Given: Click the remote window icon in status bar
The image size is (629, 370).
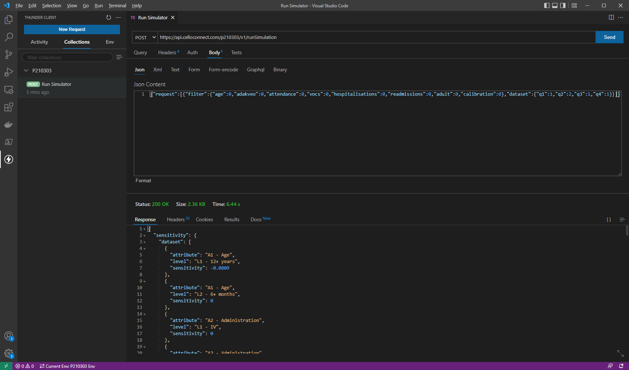Looking at the screenshot, I should click(x=6, y=366).
